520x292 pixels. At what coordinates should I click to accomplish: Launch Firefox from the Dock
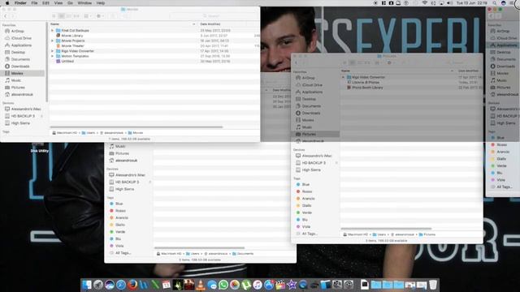[132, 285]
